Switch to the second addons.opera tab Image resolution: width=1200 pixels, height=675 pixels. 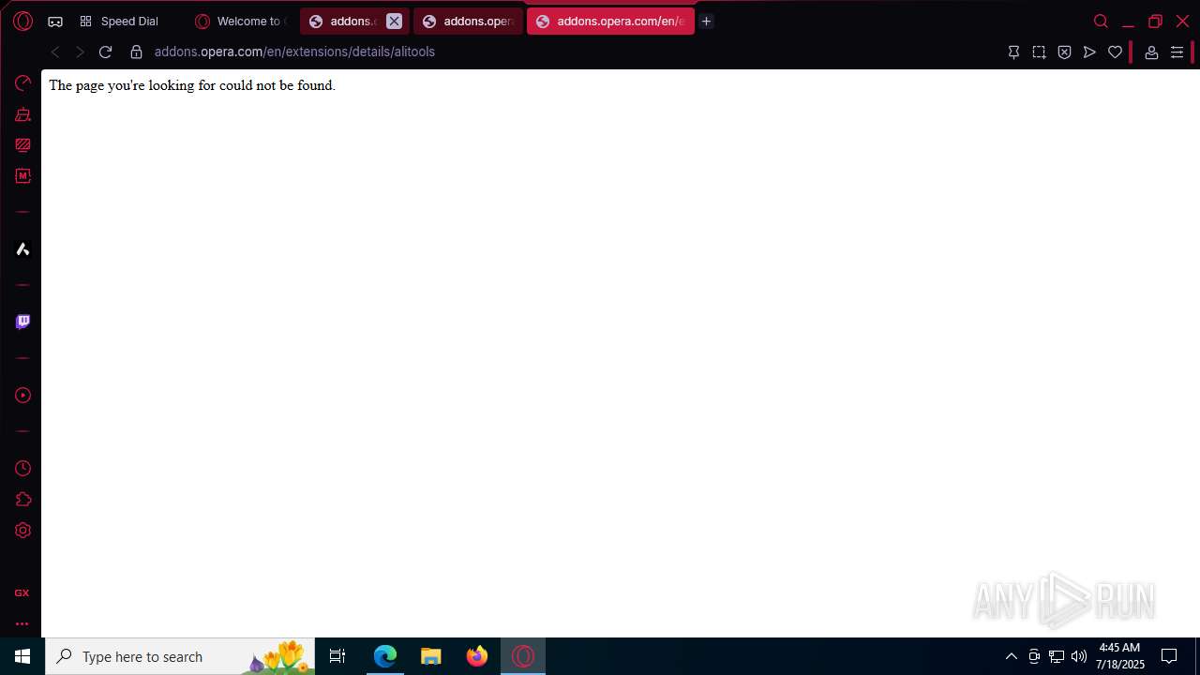point(468,21)
